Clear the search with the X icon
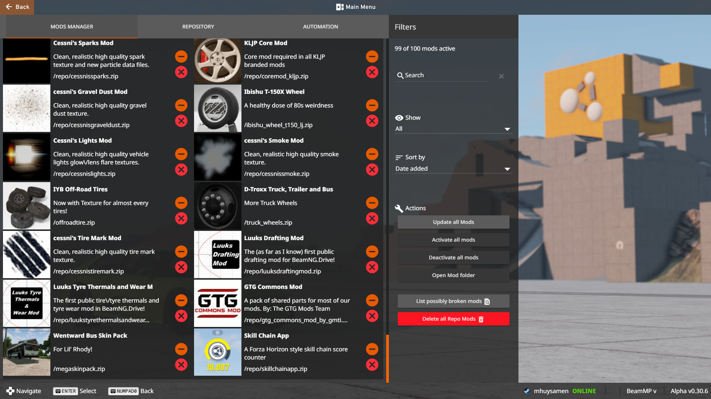 [x=501, y=76]
